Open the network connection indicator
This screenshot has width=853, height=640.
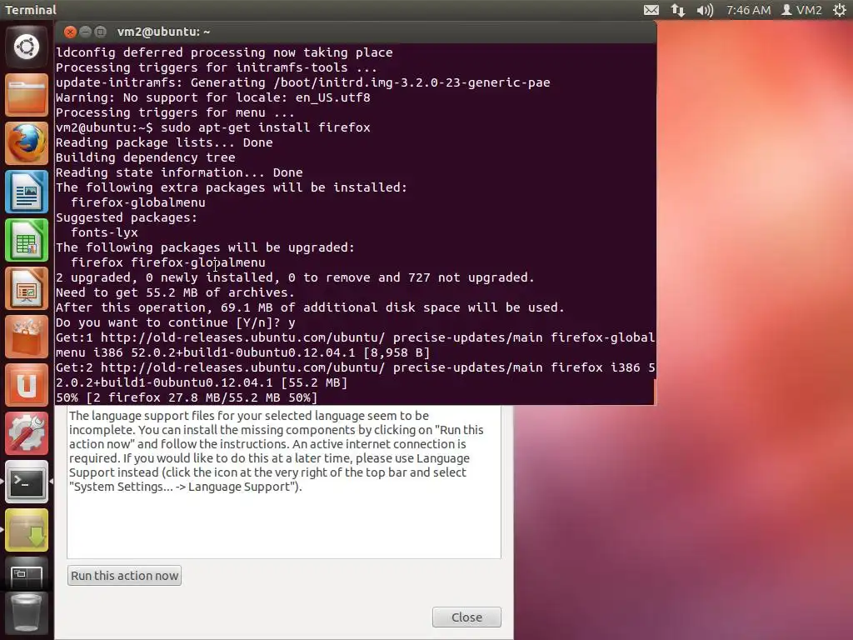[x=678, y=10]
